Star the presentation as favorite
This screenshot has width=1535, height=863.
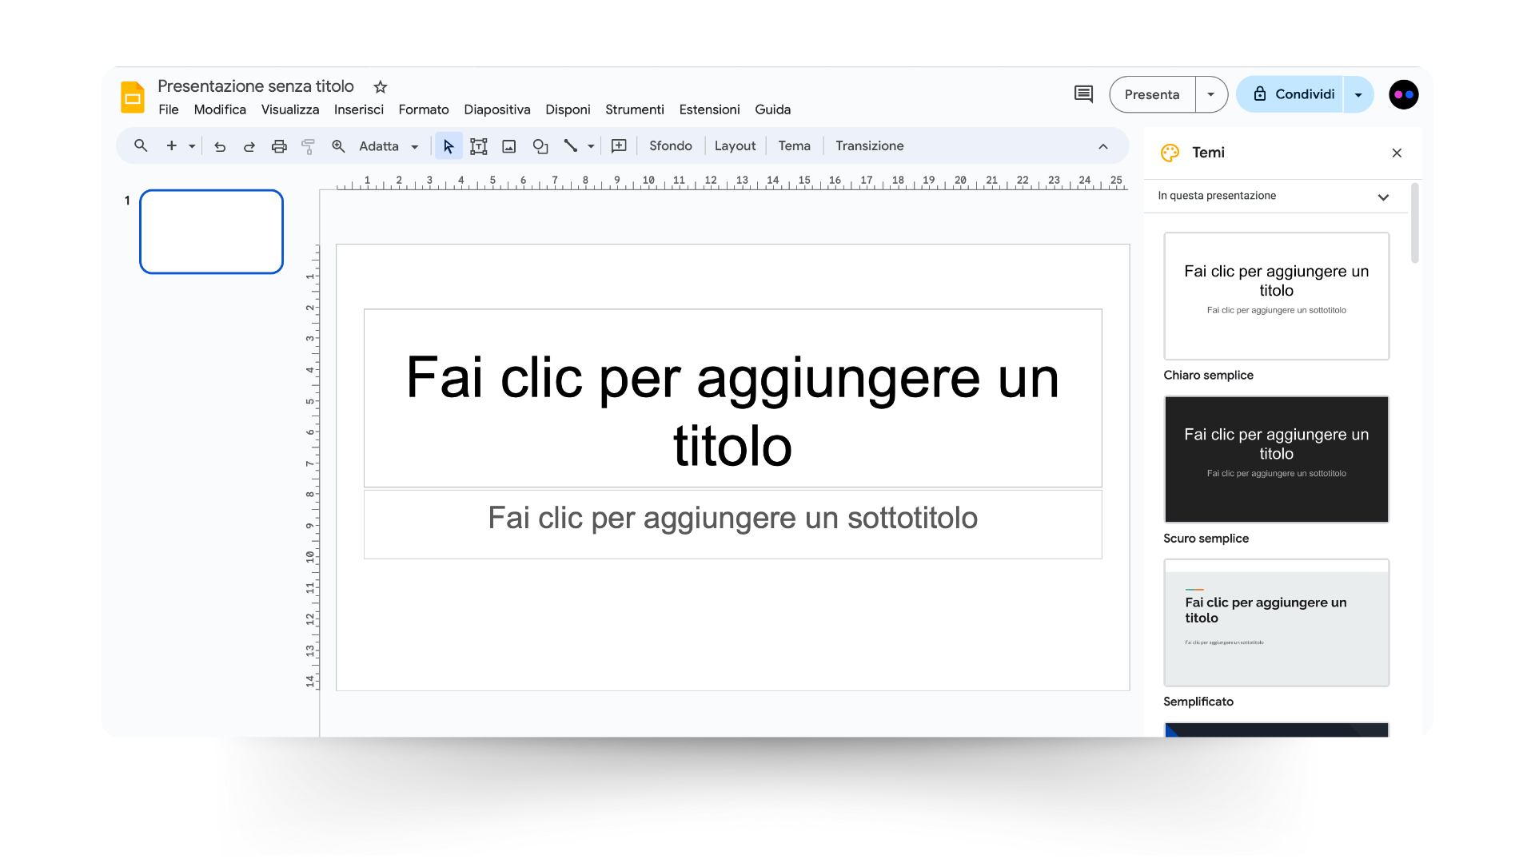tap(380, 87)
